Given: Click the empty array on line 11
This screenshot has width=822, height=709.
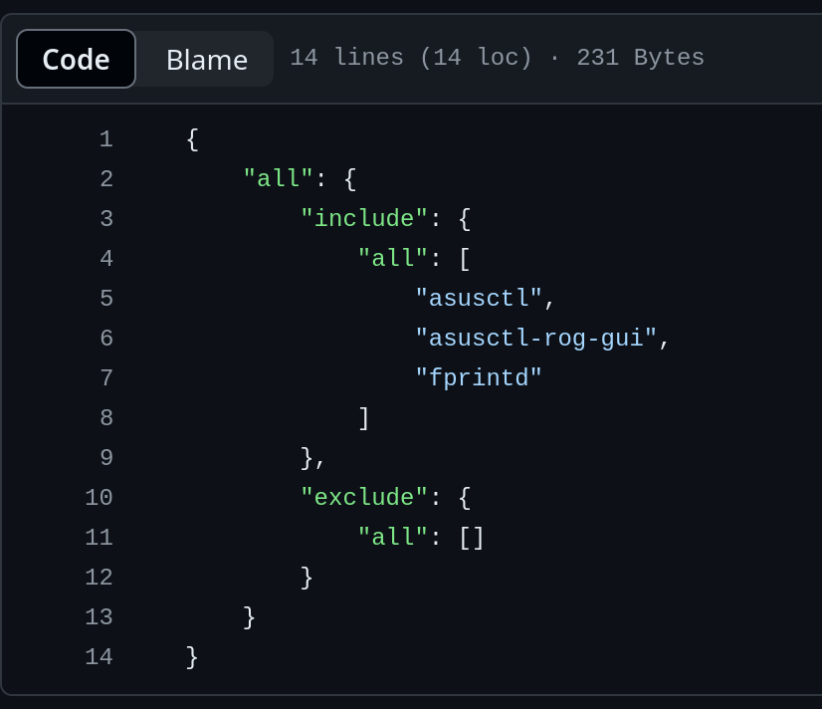Looking at the screenshot, I should point(472,538).
